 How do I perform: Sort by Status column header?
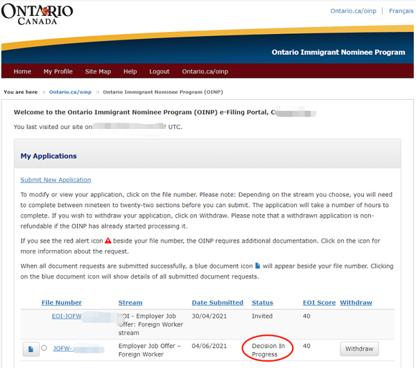[x=262, y=303]
